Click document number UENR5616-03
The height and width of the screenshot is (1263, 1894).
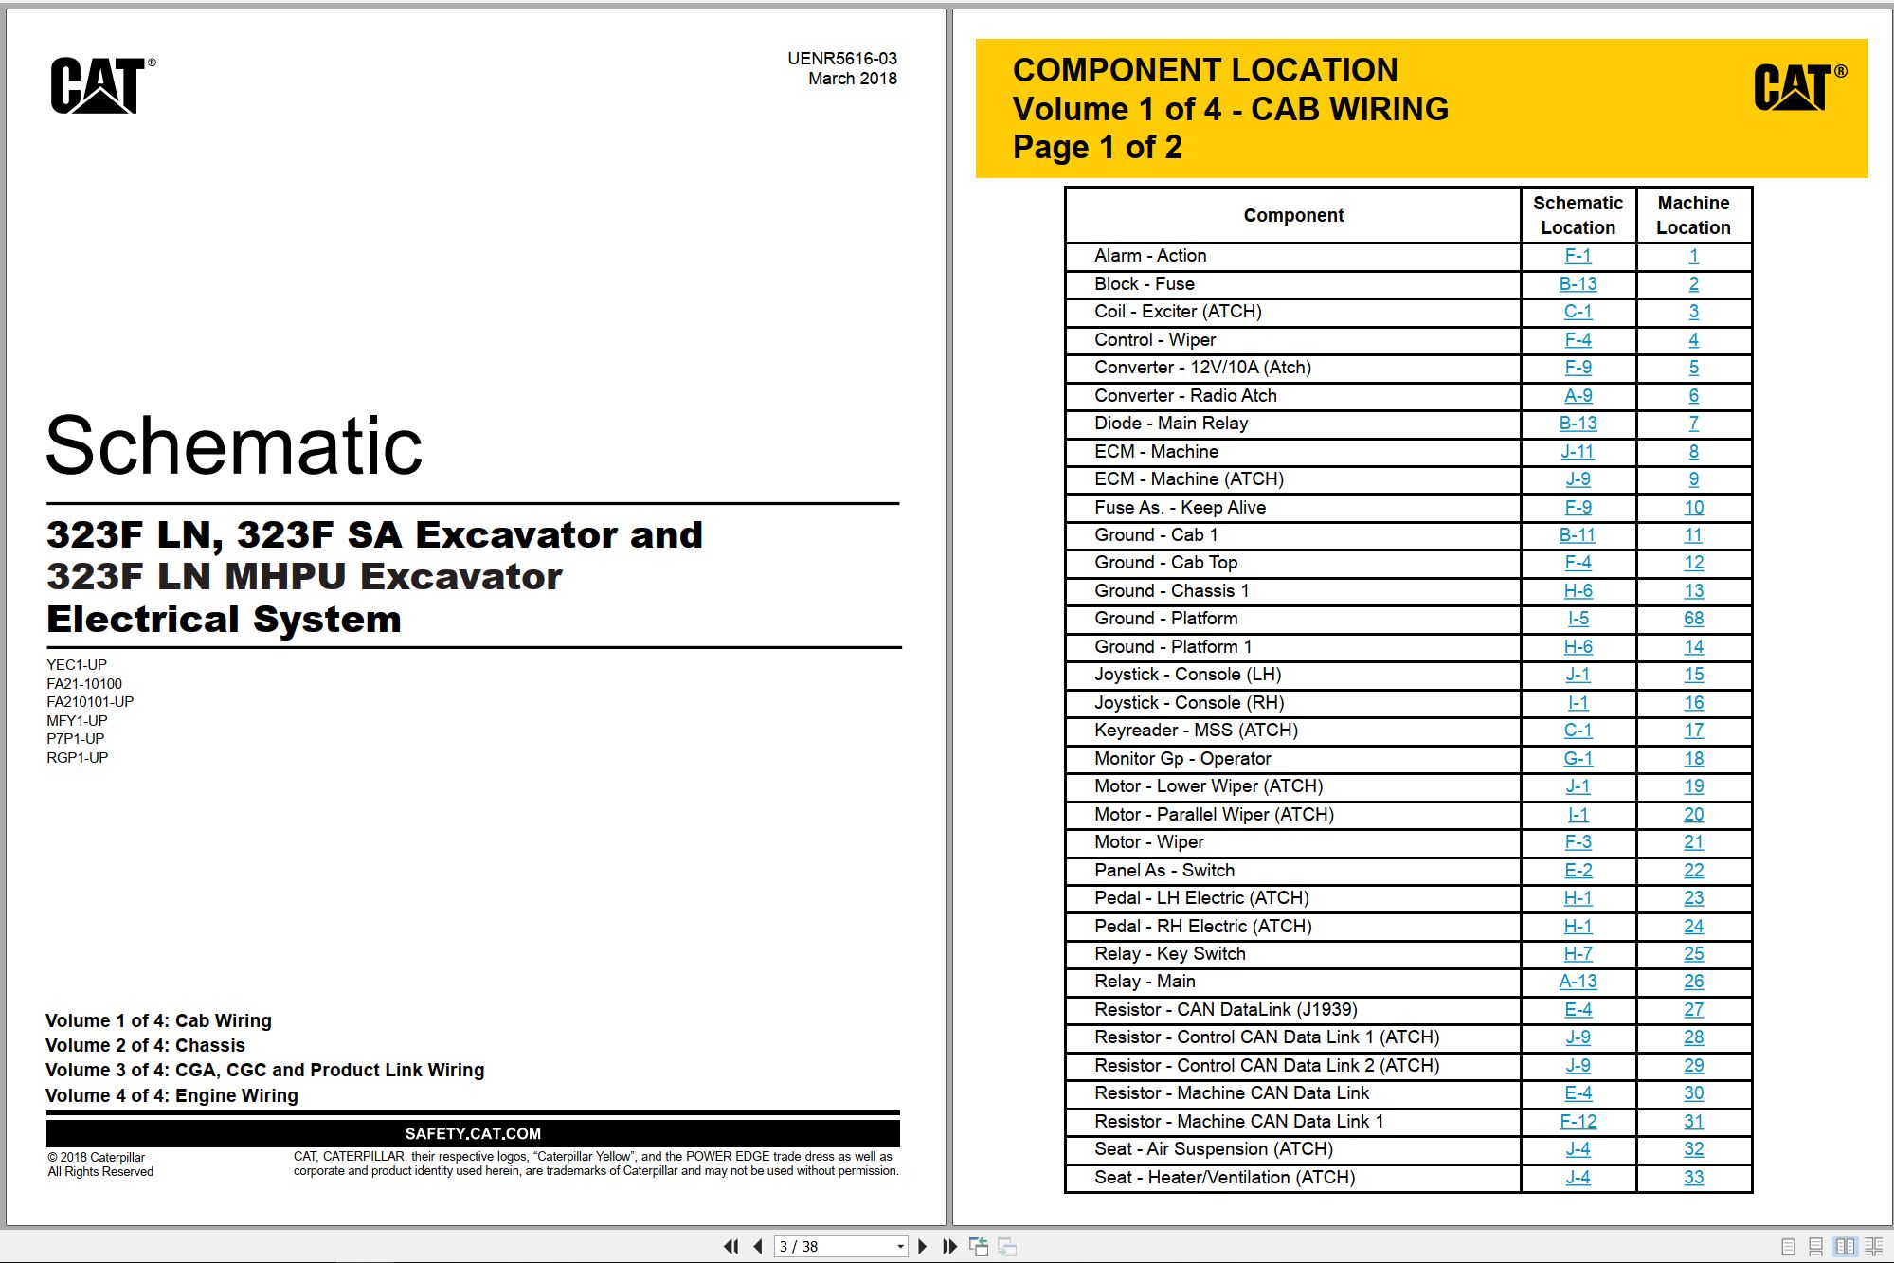[842, 59]
